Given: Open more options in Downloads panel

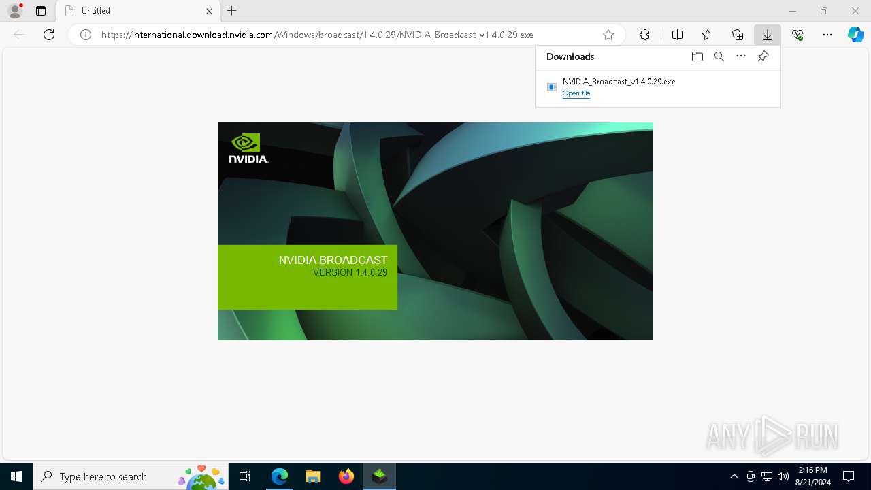Looking at the screenshot, I should pyautogui.click(x=741, y=56).
